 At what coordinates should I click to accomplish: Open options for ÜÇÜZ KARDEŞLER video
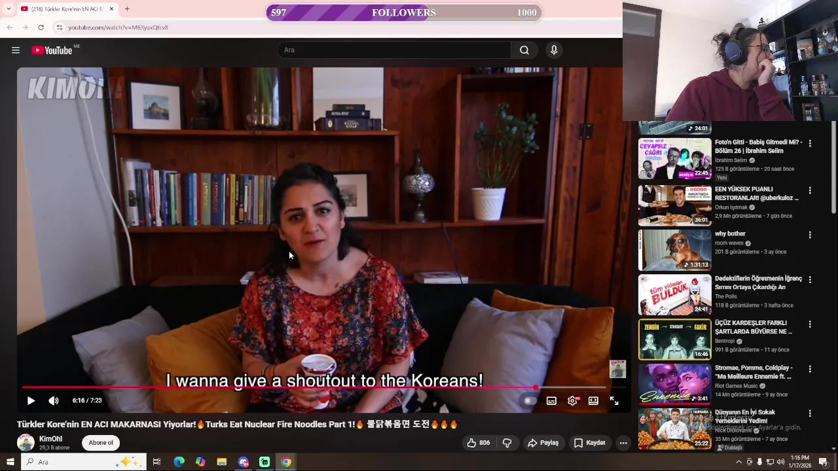point(810,324)
